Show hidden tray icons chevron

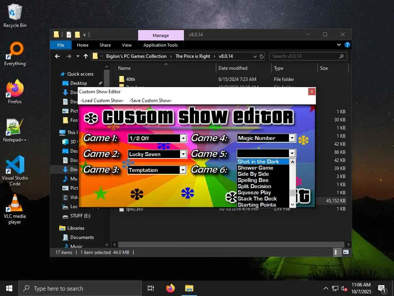click(326, 288)
